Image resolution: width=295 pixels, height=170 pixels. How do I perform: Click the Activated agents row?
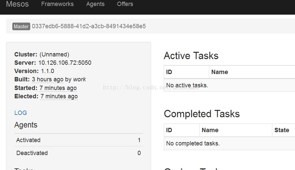click(79, 140)
